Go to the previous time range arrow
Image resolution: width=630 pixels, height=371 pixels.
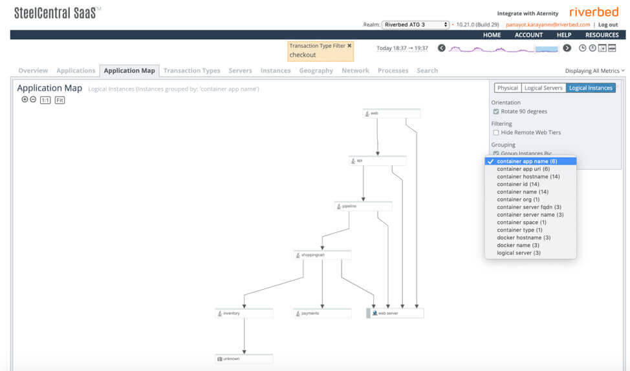tap(442, 48)
